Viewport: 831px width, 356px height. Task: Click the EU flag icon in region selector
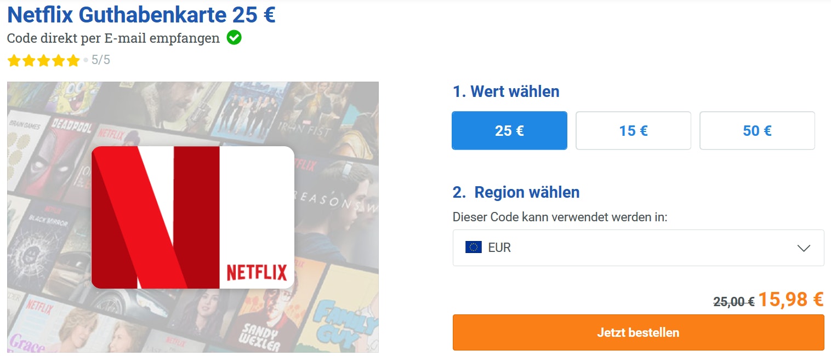473,248
